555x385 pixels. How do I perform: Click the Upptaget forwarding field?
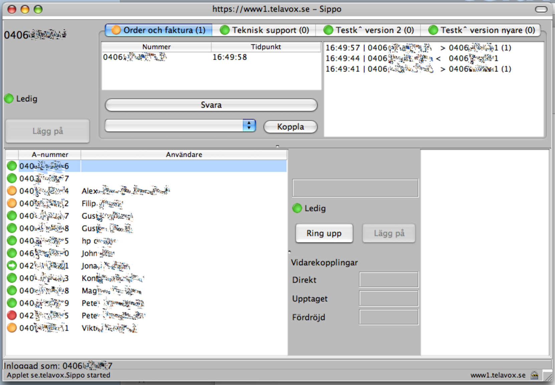[389, 298]
